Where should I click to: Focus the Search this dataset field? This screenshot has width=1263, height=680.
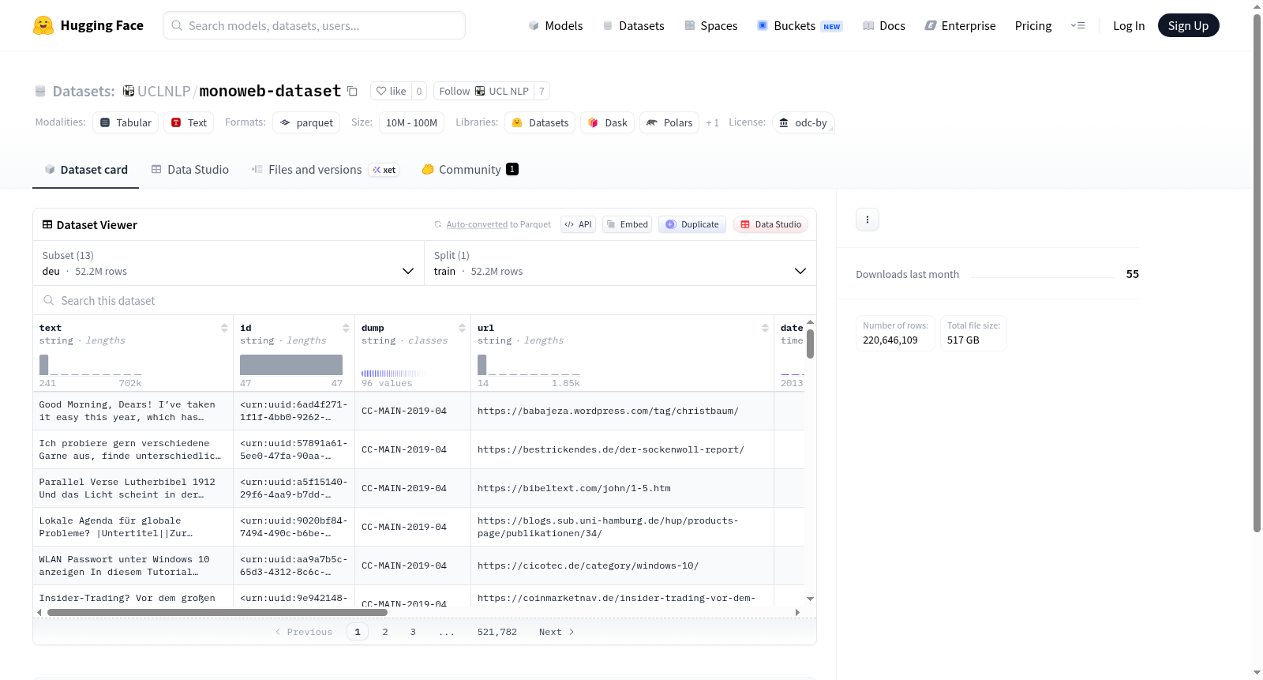coord(425,301)
